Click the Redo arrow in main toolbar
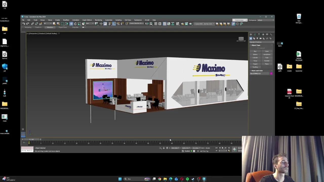 (28, 24)
